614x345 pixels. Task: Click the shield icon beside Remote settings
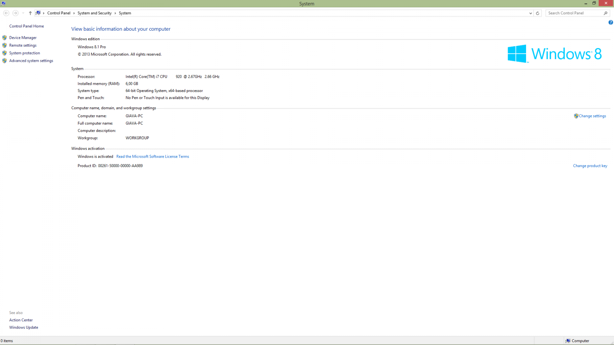click(5, 45)
